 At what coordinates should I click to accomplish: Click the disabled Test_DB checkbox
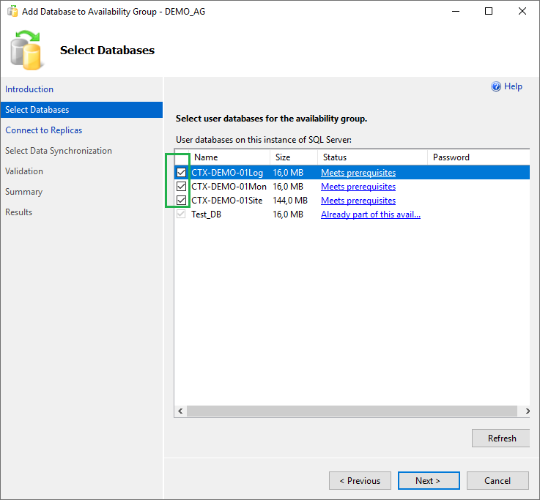181,214
